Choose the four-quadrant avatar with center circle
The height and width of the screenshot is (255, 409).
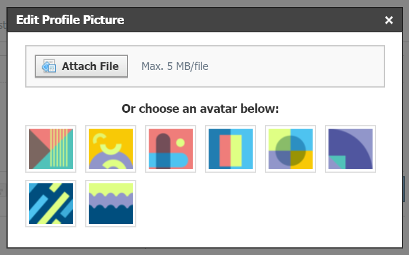(291, 149)
